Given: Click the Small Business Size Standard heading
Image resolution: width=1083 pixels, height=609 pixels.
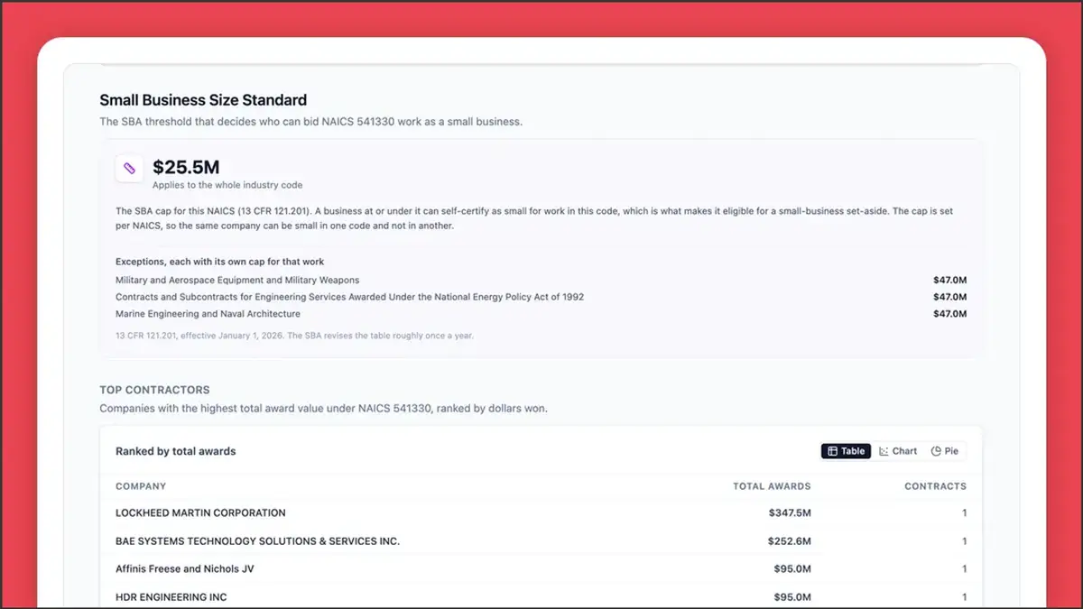Looking at the screenshot, I should point(203,100).
